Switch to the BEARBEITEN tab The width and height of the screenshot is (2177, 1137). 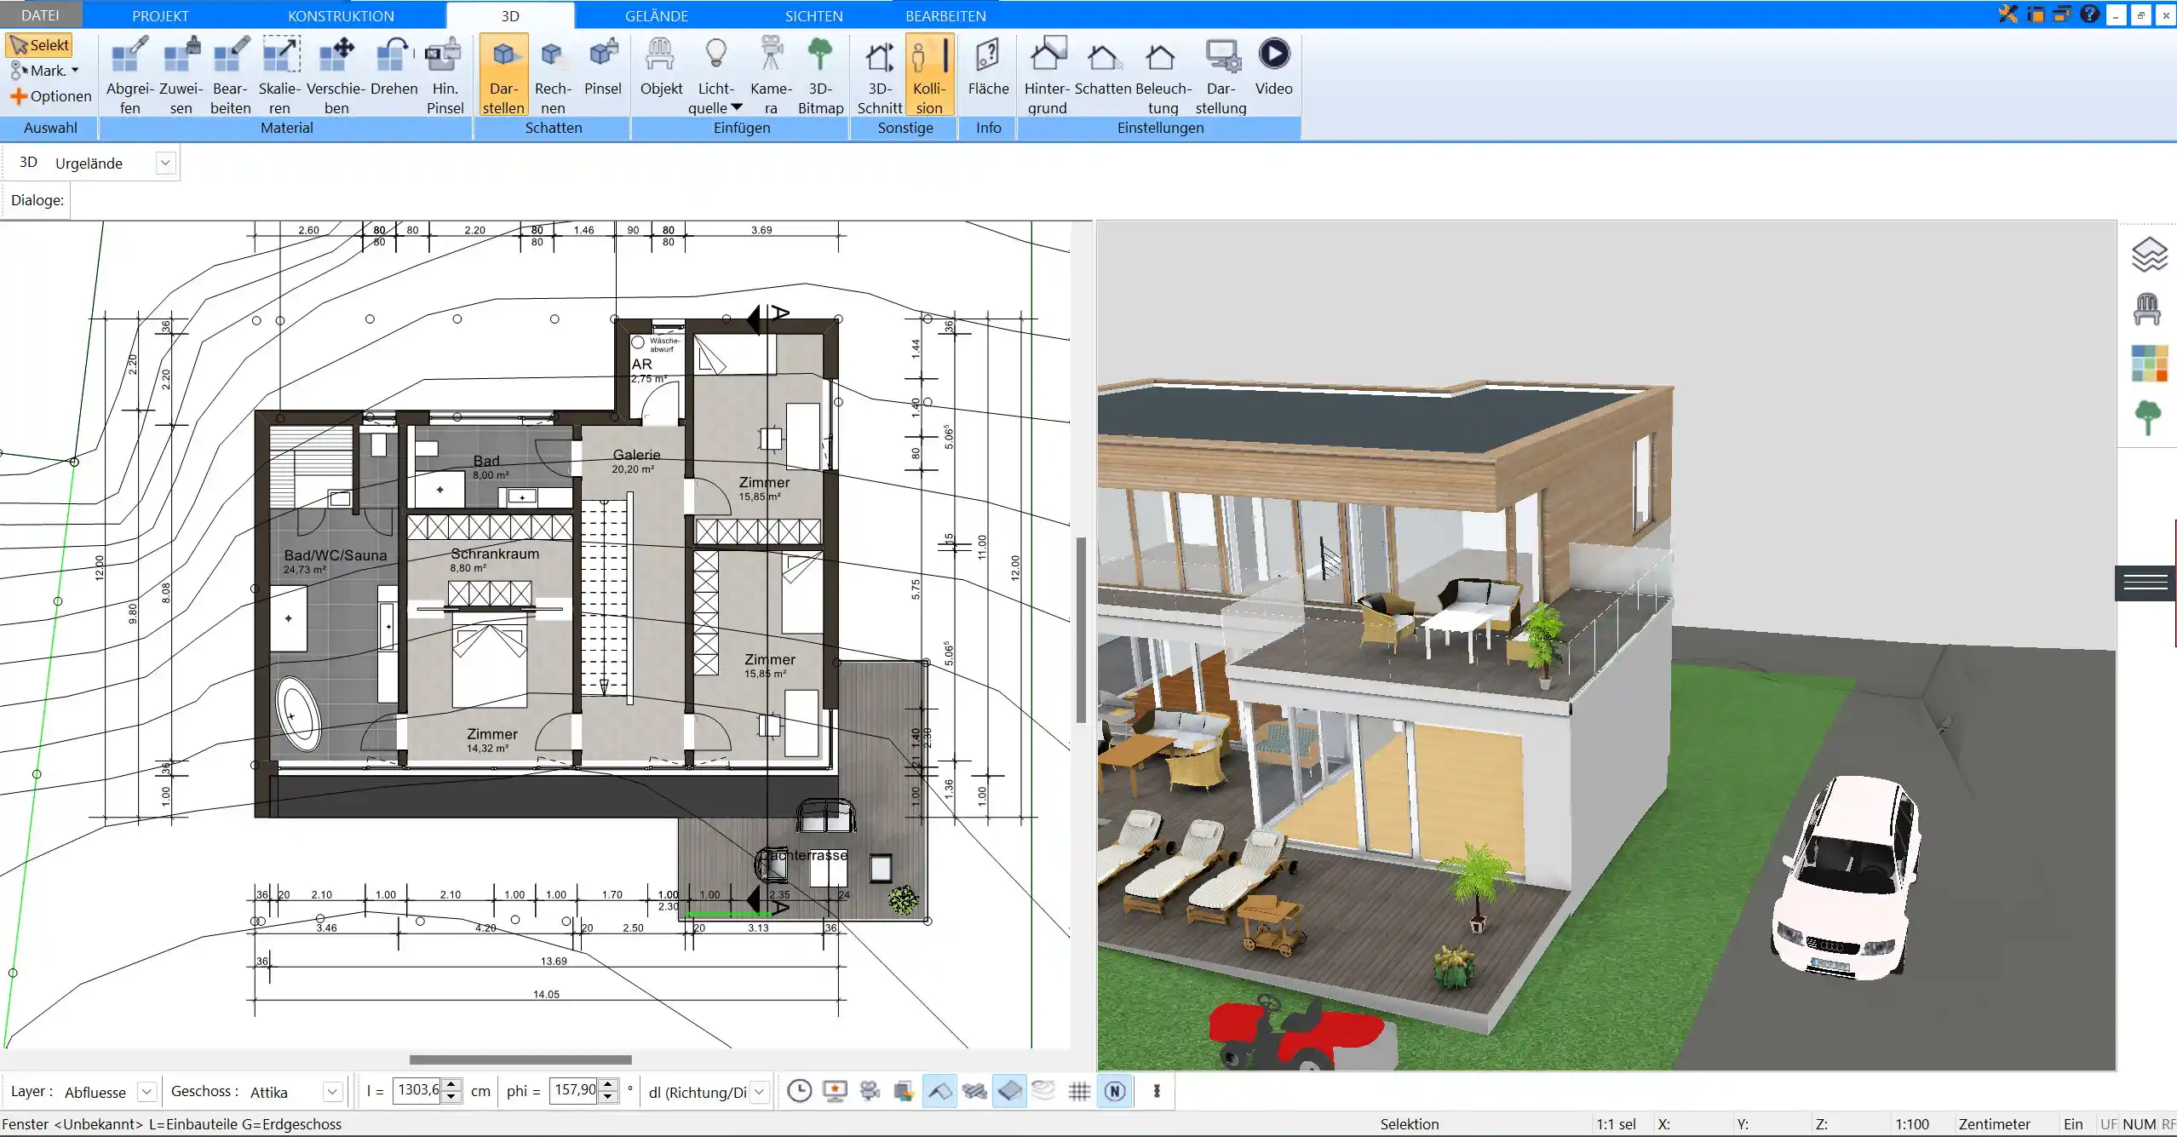point(945,15)
